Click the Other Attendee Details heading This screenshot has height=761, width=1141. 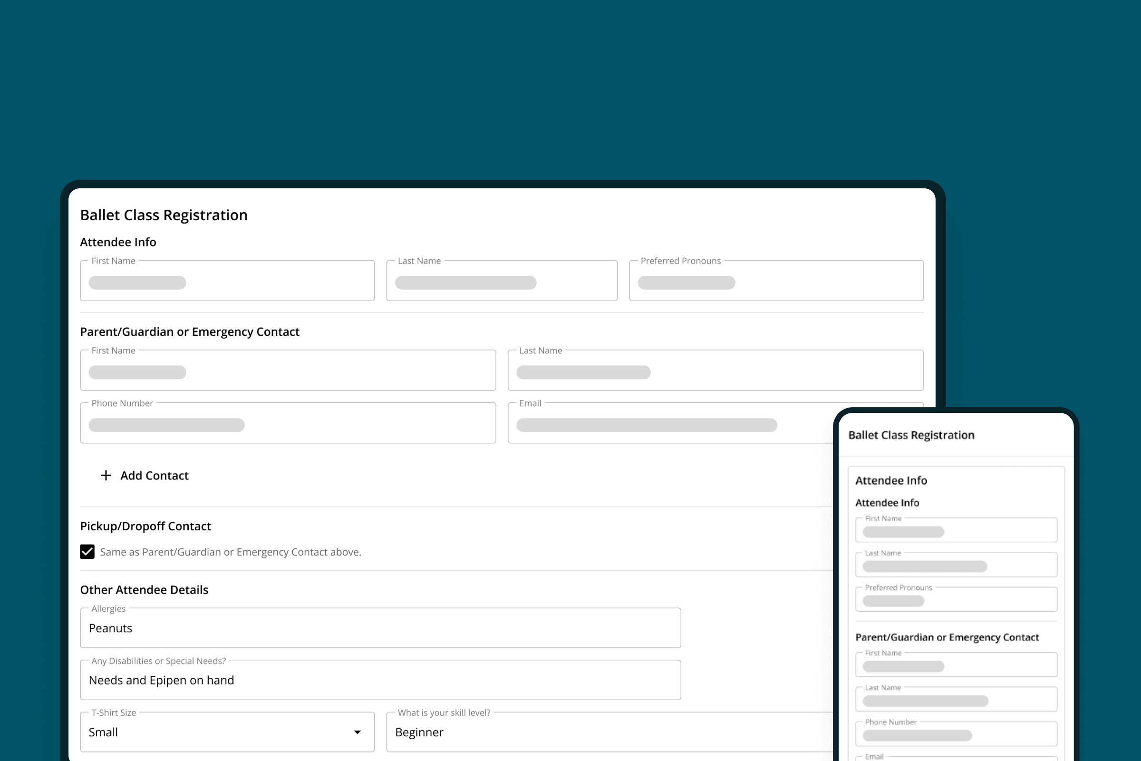pyautogui.click(x=144, y=590)
